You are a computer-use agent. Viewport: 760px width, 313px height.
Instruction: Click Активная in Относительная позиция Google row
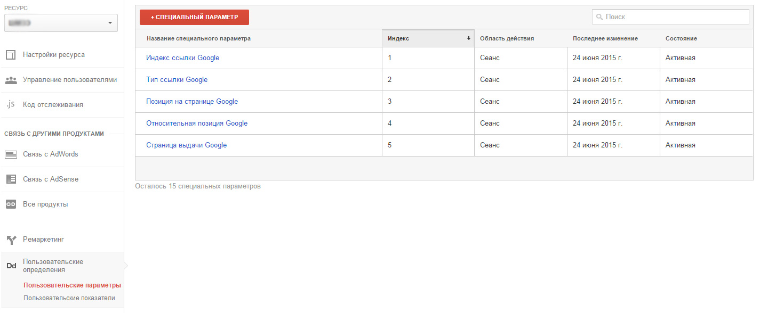(681, 123)
